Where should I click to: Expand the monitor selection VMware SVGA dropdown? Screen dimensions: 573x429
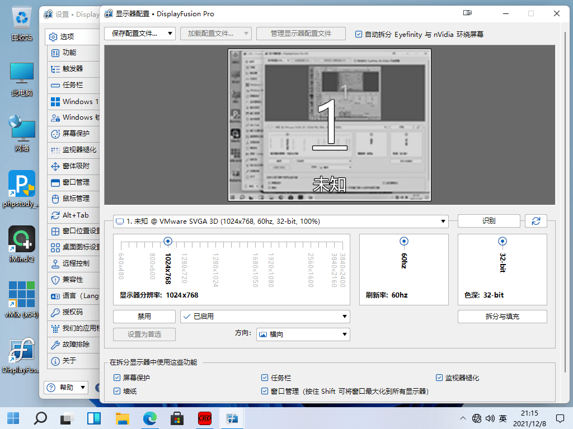pyautogui.click(x=281, y=221)
